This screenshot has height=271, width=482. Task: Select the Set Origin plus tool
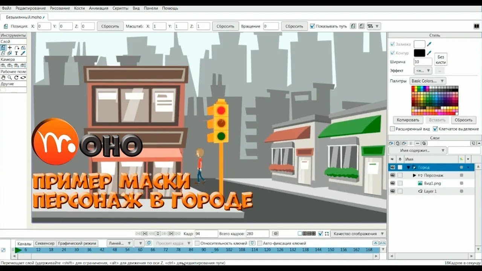click(10, 48)
